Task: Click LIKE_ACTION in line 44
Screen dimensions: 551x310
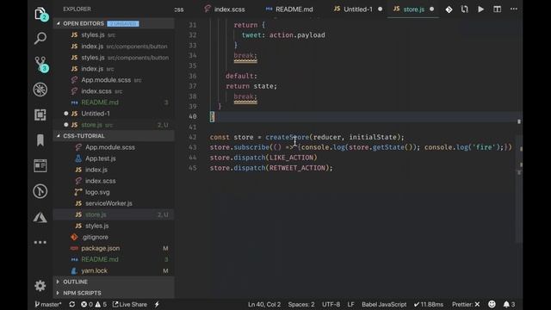Action: click(291, 158)
